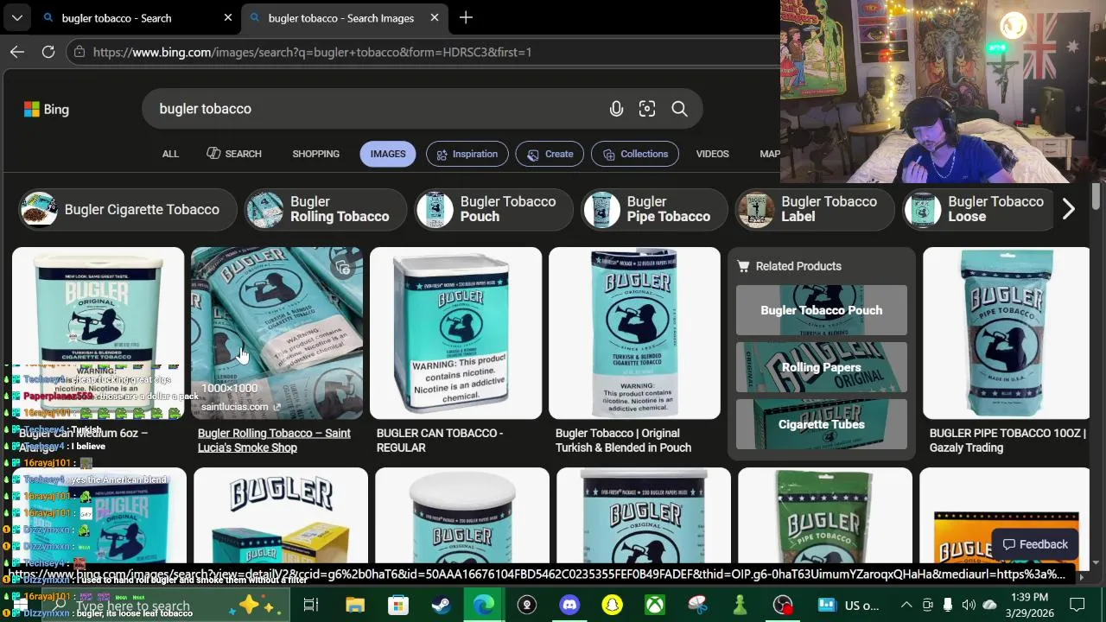Screen dimensions: 1106x622
Task: Open the SHOPPING tab
Action: pos(315,154)
